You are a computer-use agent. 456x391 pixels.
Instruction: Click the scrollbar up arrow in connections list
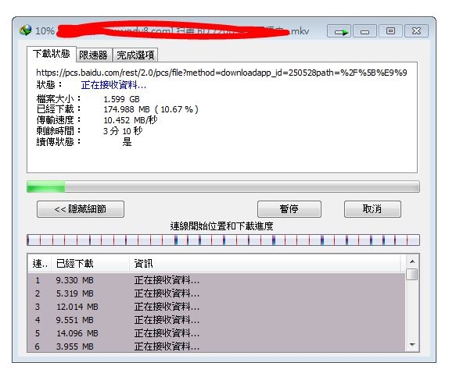click(x=412, y=261)
